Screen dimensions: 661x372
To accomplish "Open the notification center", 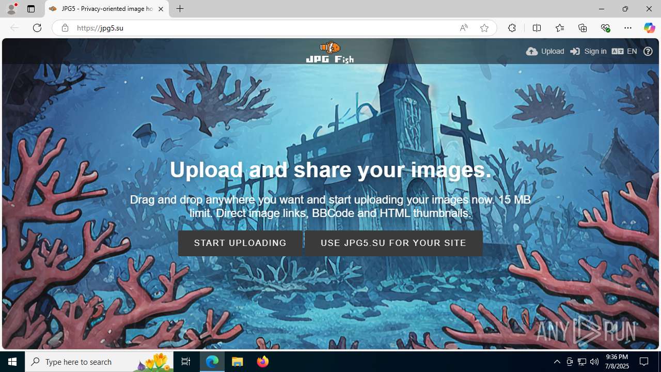I will [644, 362].
